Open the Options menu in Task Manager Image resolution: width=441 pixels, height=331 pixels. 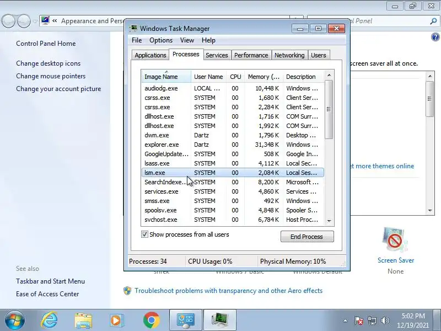coord(161,40)
